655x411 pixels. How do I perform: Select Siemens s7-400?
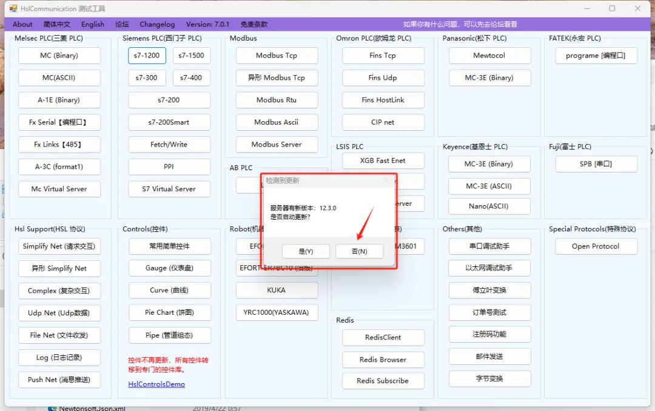point(191,77)
